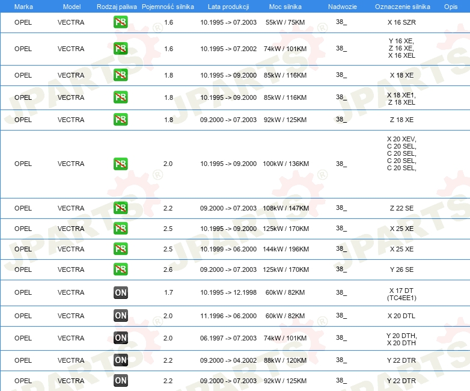
Task: Select power value 55kW / 75KM
Action: (x=285, y=22)
